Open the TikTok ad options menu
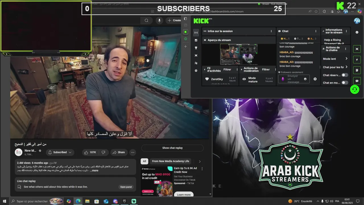 click(202, 169)
